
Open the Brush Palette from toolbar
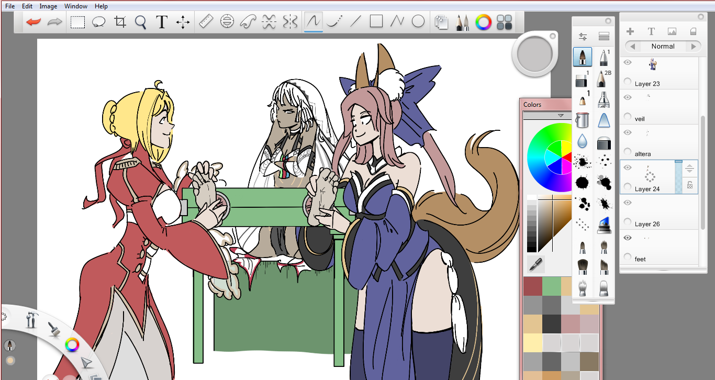click(x=462, y=22)
